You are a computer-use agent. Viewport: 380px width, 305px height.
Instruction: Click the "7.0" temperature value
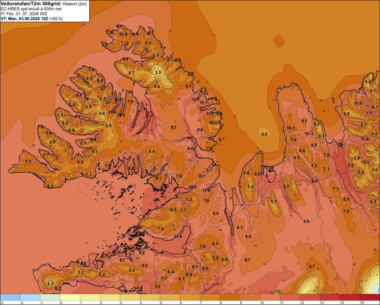(161, 229)
